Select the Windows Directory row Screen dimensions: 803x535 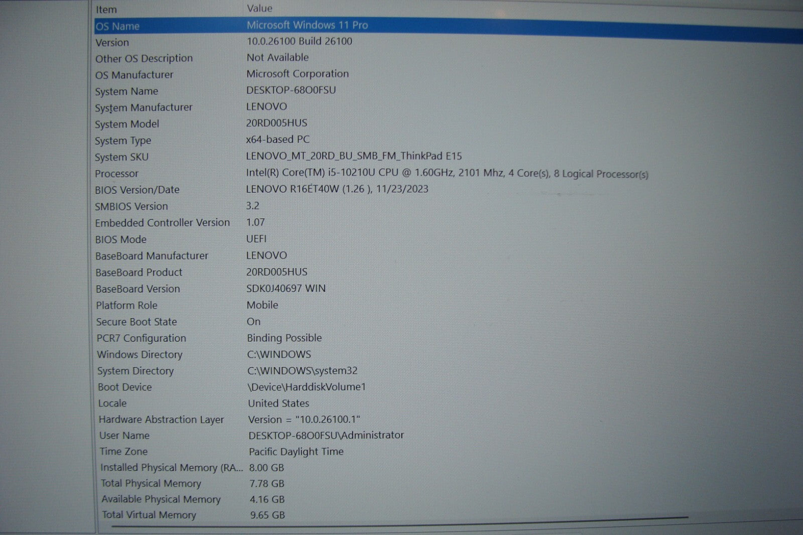click(x=140, y=354)
